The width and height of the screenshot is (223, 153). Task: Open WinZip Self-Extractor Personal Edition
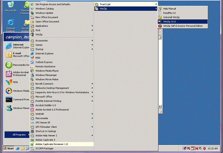tap(183, 26)
